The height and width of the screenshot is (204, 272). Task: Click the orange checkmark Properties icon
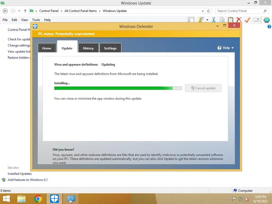(247, 20)
